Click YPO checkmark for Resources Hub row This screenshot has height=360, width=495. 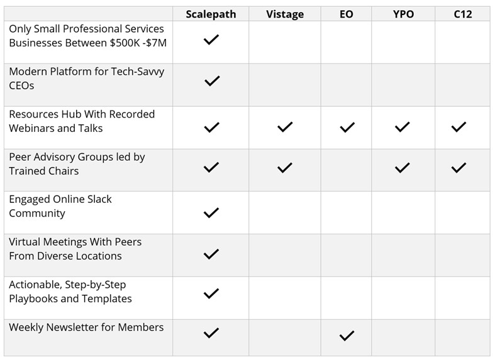(x=403, y=127)
